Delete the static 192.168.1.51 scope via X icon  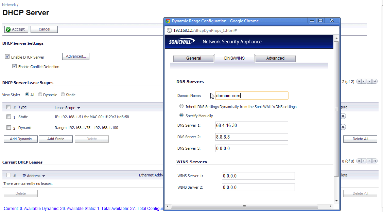coord(343,116)
